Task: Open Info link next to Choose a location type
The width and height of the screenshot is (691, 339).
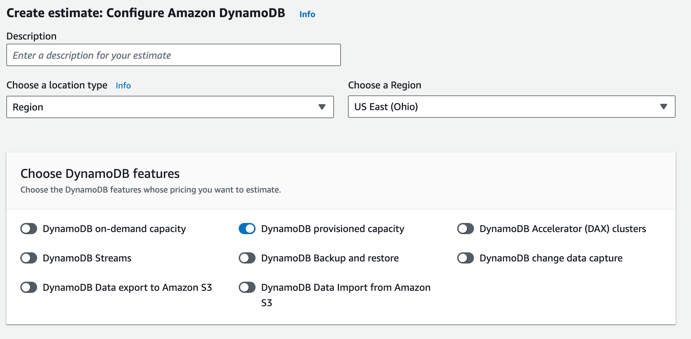Action: coord(123,86)
